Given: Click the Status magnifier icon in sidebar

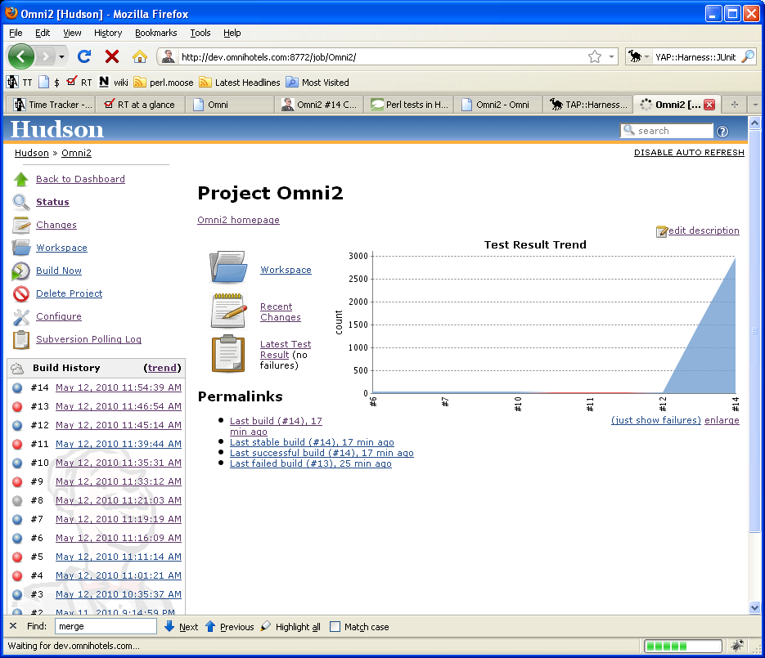Looking at the screenshot, I should (x=21, y=202).
